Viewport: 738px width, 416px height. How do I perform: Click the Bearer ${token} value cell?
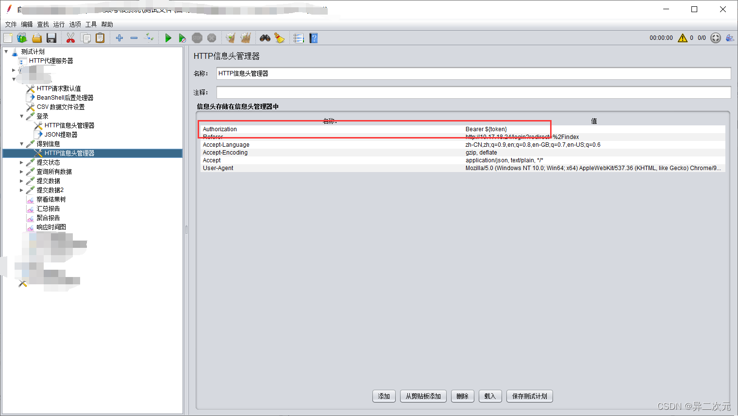coord(594,129)
